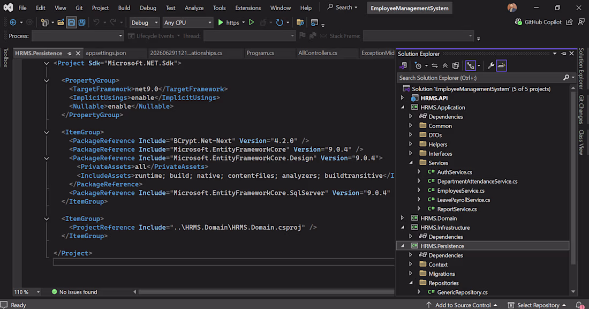Open the Process combo box
The image size is (589, 309).
78,36
